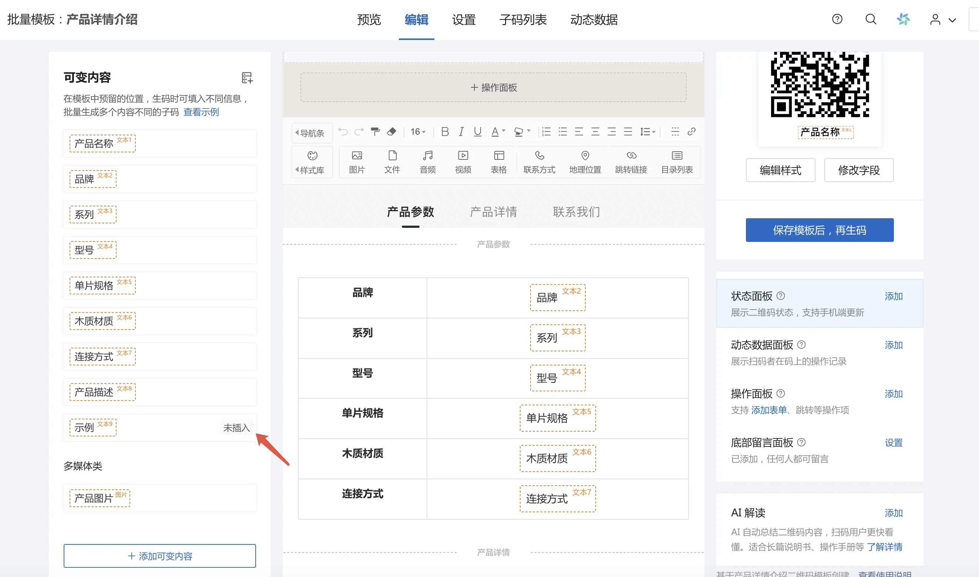Expand the 导航条 panel

pyautogui.click(x=312, y=133)
